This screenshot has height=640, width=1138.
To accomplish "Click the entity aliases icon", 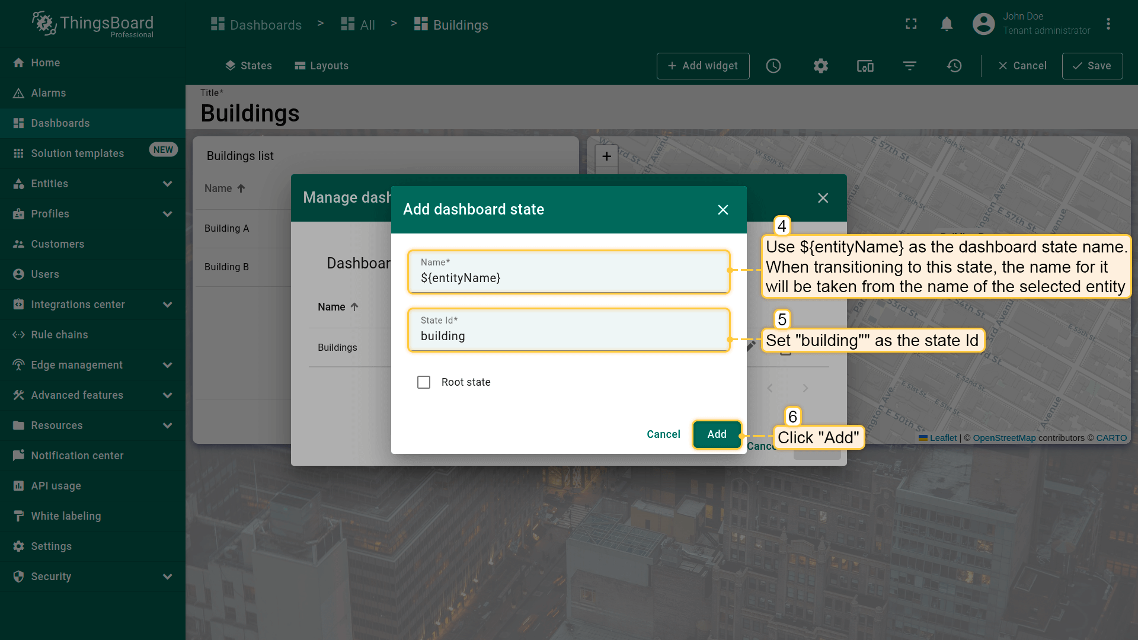I will [x=865, y=66].
